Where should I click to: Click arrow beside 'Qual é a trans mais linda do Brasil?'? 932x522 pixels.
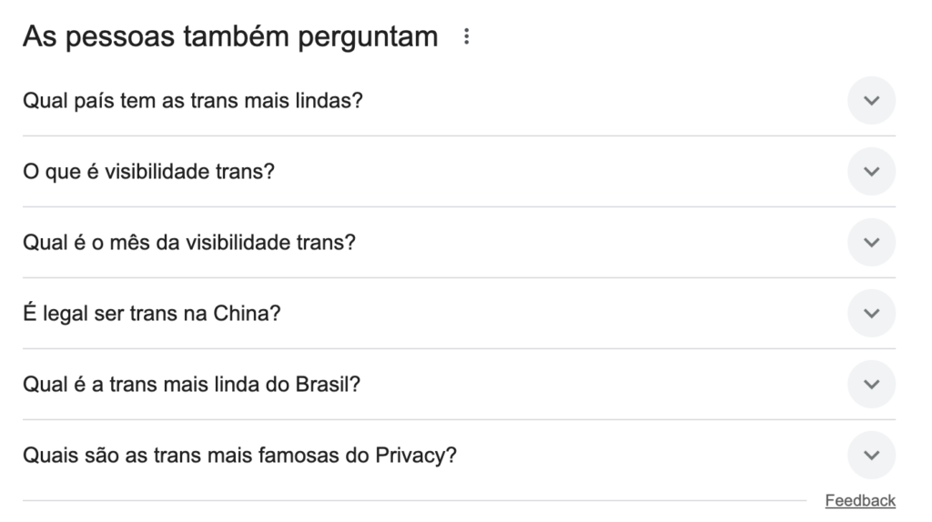[x=871, y=385]
